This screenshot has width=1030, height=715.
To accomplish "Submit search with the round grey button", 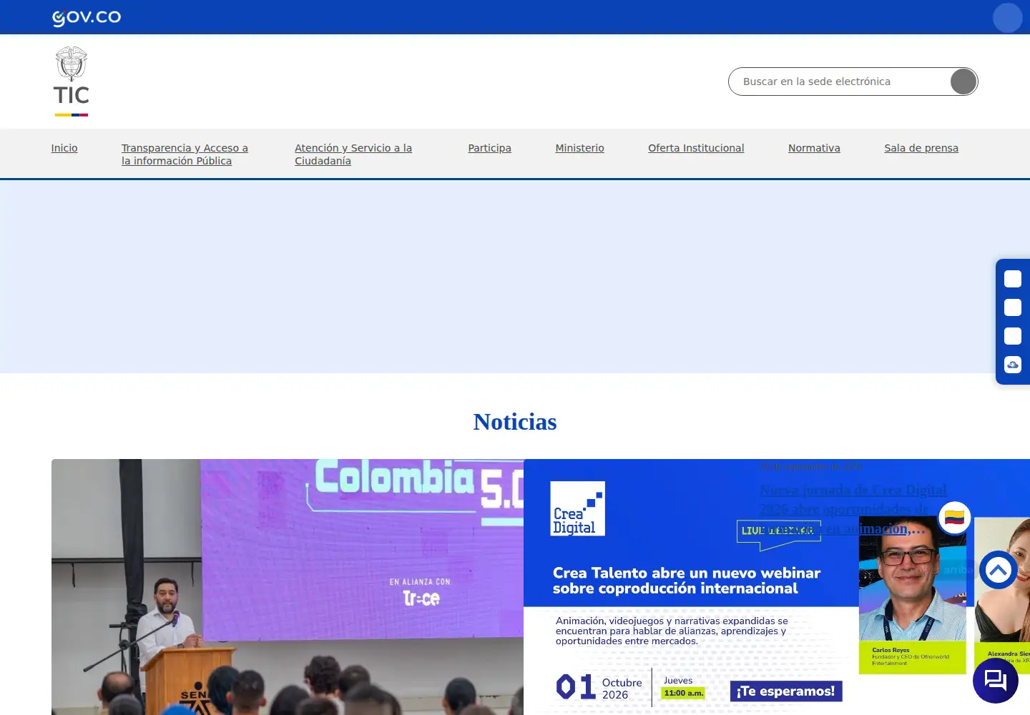I will [963, 82].
